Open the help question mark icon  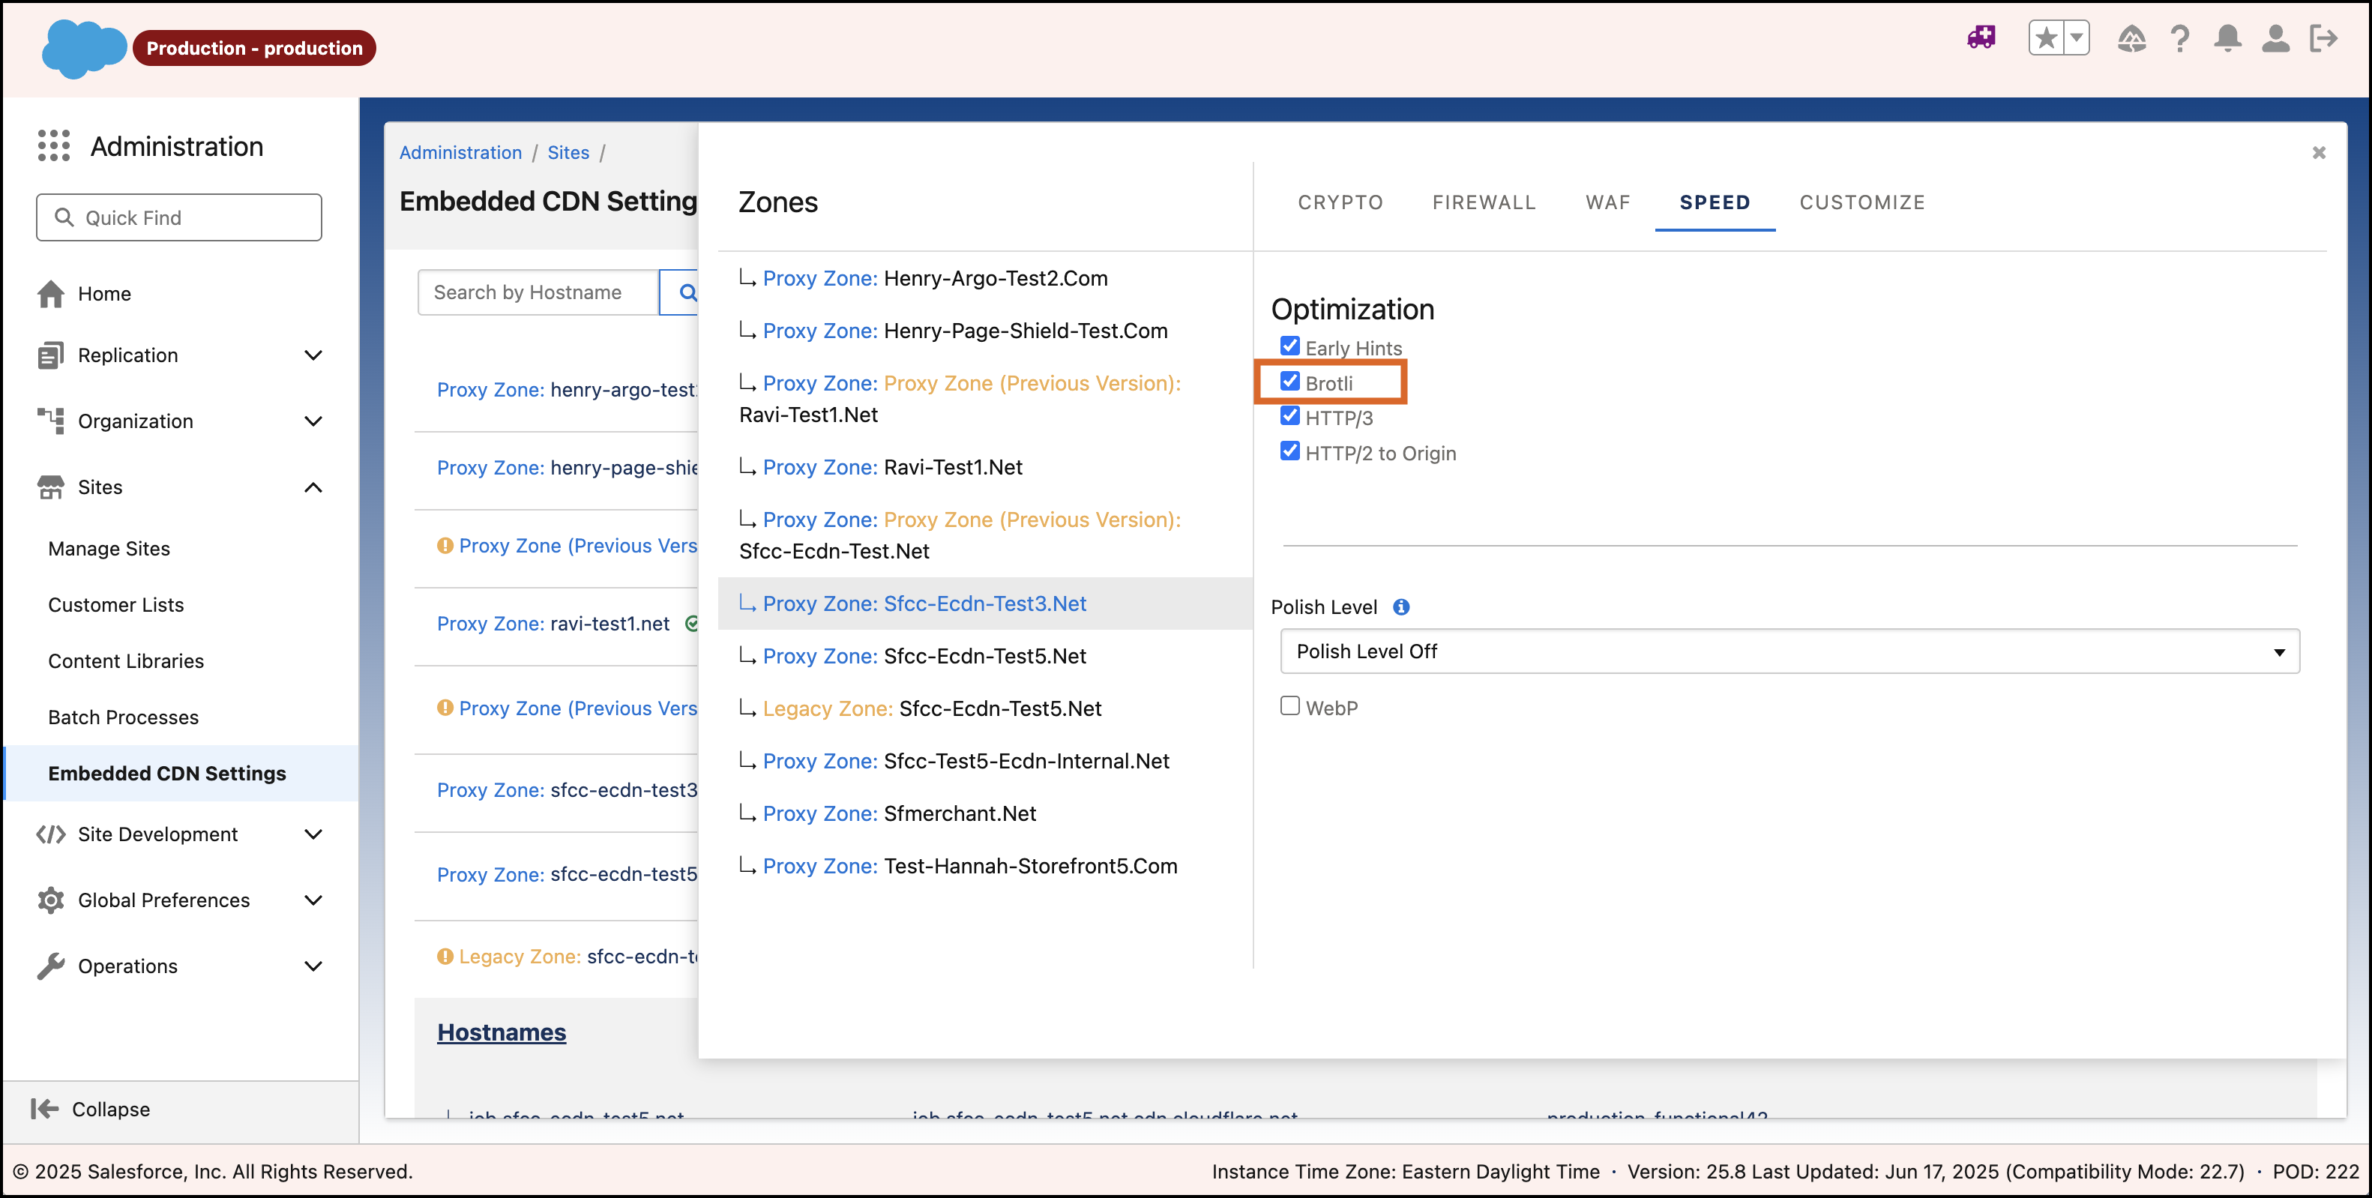tap(2179, 37)
